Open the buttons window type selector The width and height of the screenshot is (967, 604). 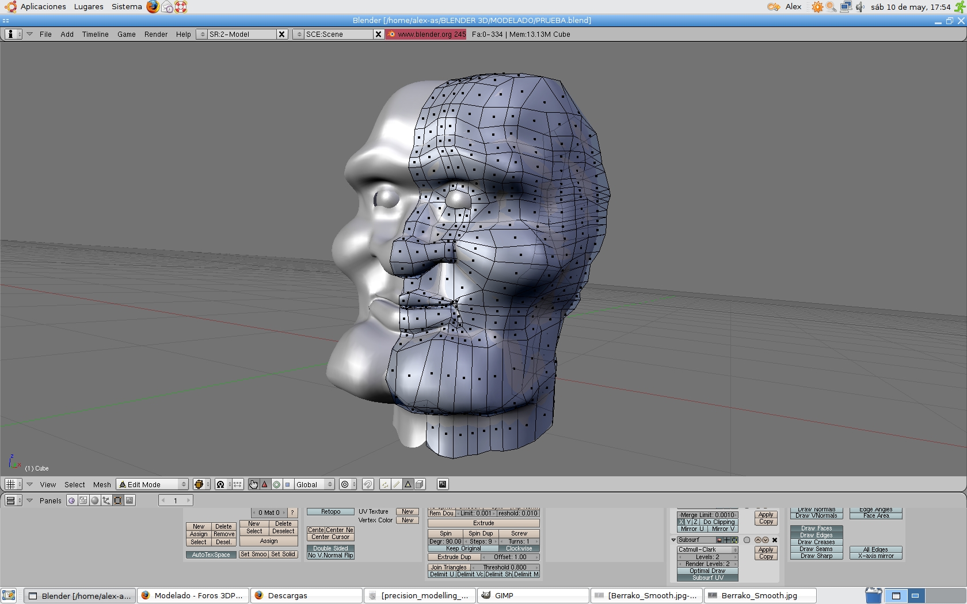[x=13, y=500]
